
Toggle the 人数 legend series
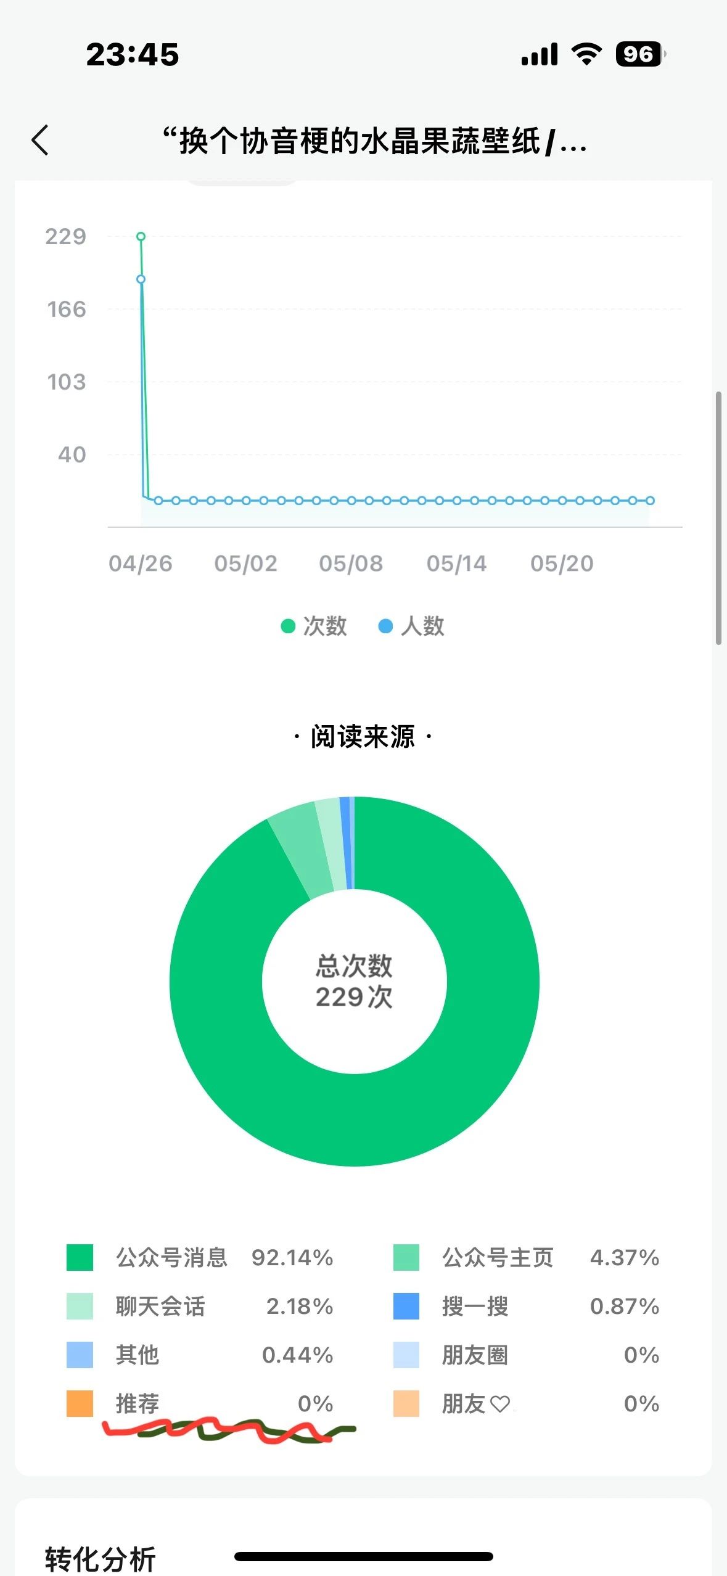click(x=411, y=626)
